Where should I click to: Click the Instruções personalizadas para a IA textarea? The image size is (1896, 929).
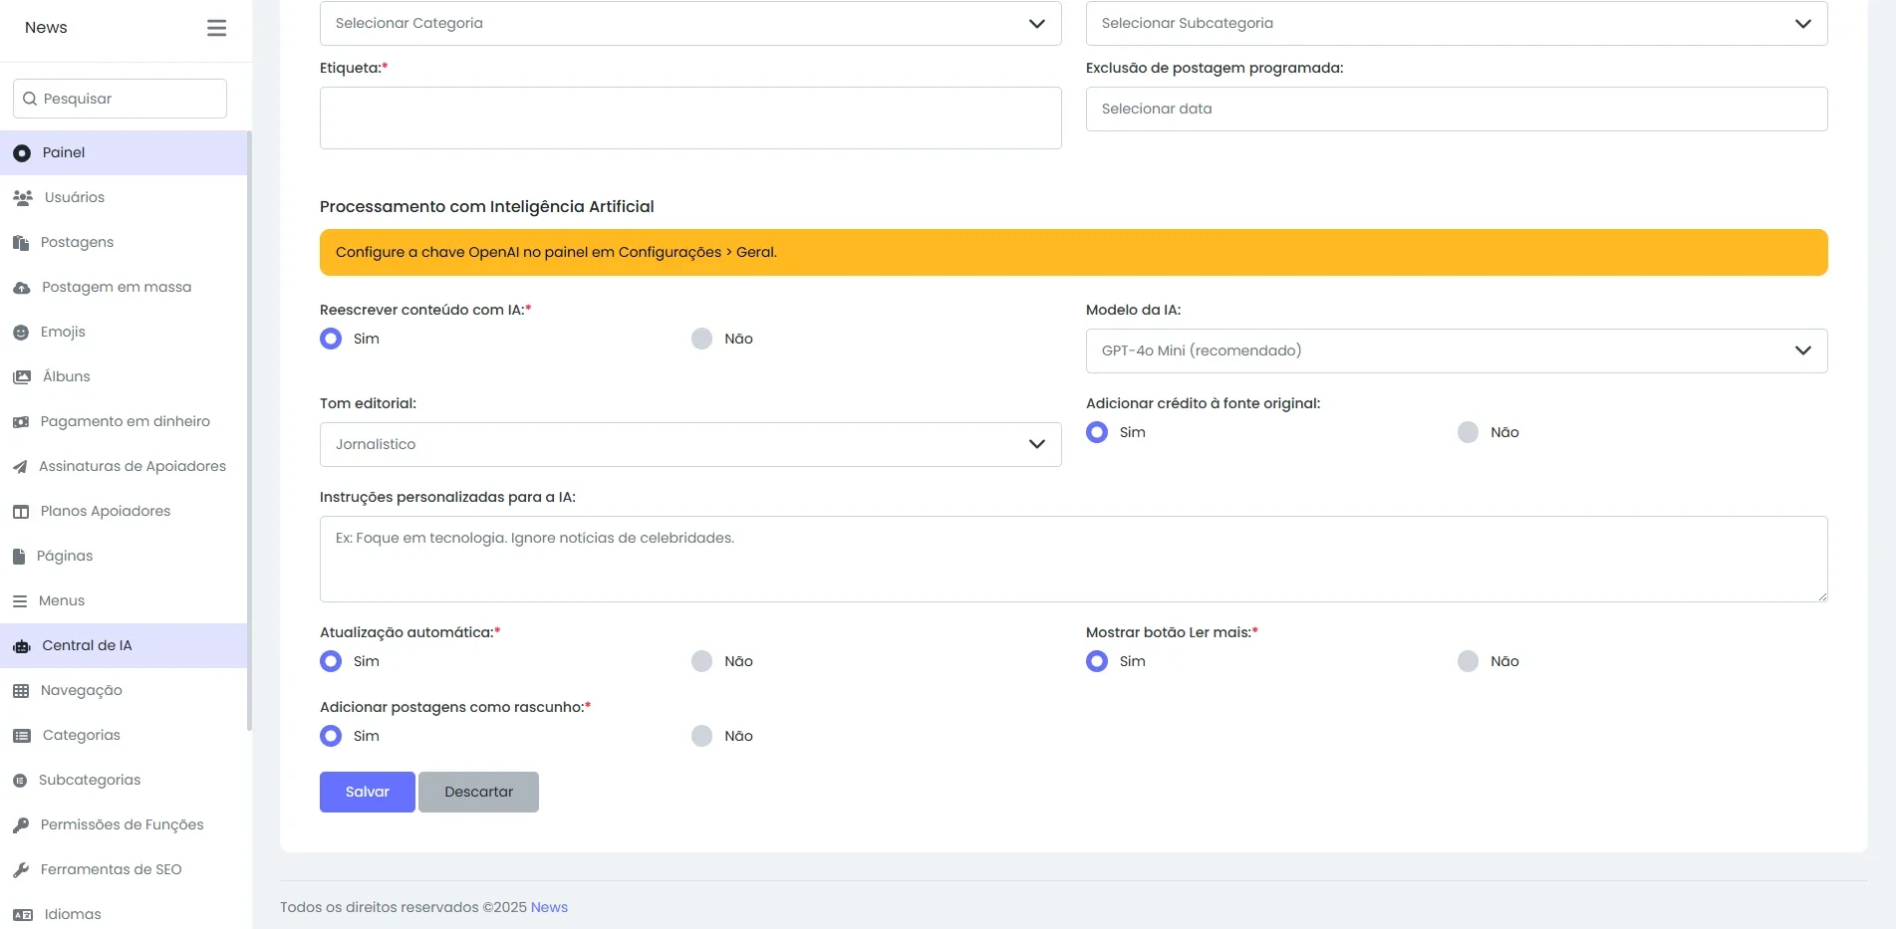[x=1074, y=559]
